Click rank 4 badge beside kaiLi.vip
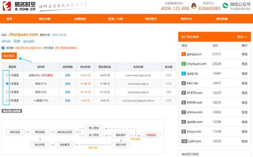 pos(184,83)
